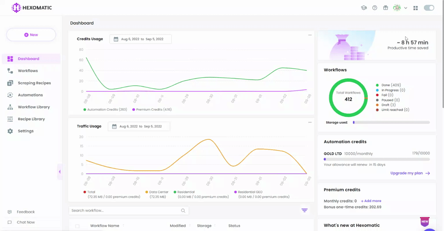
Task: Sort by Storage column
Action: [x=204, y=226]
